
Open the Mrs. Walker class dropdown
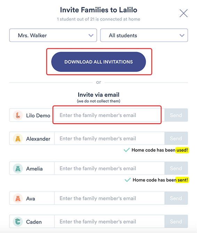tap(53, 35)
